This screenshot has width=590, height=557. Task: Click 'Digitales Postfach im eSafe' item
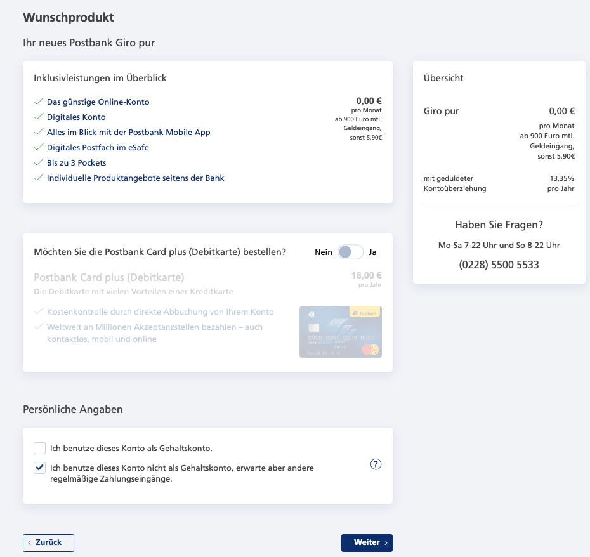coord(98,148)
